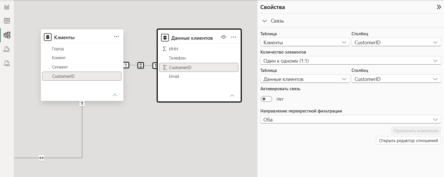Click the Связь section label
Viewport: 444px width, 177px height.
[277, 21]
